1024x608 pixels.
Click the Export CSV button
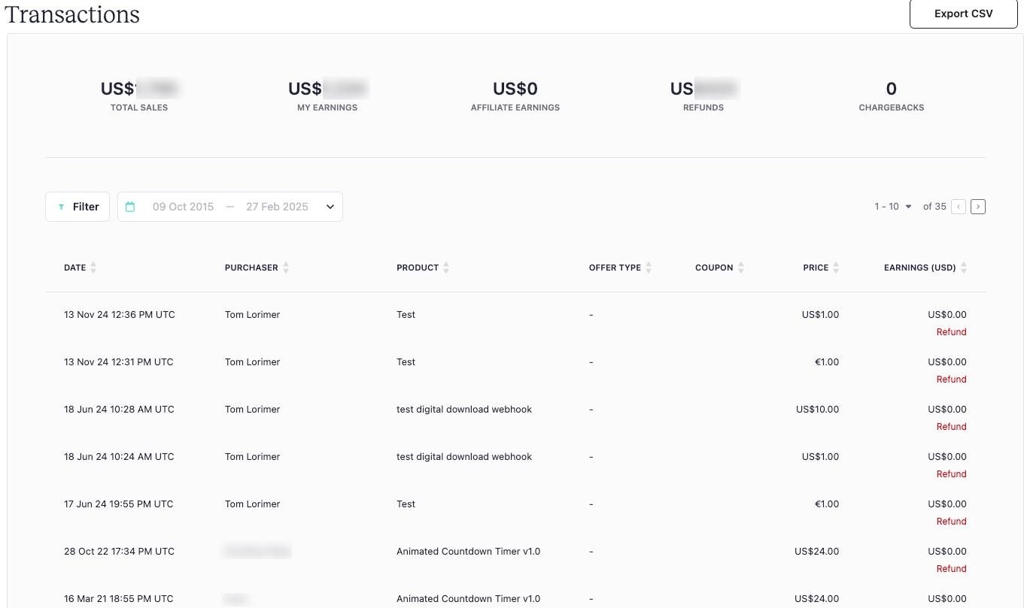coord(963,14)
